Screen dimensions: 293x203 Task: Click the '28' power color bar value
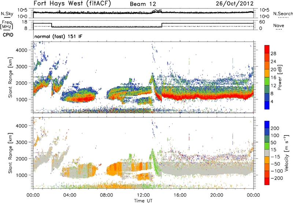pyautogui.click(x=273, y=53)
